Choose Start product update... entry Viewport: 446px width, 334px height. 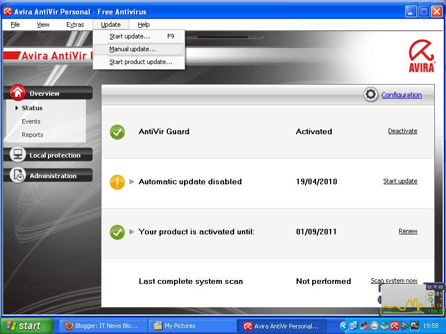pyautogui.click(x=139, y=62)
